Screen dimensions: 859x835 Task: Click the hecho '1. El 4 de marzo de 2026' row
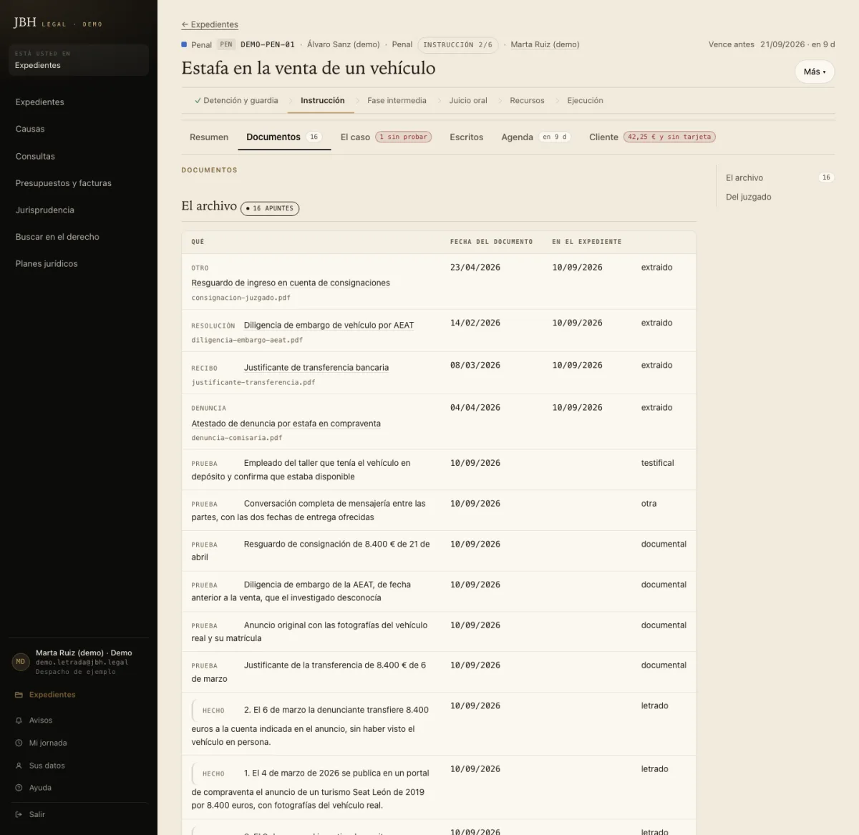coord(438,787)
